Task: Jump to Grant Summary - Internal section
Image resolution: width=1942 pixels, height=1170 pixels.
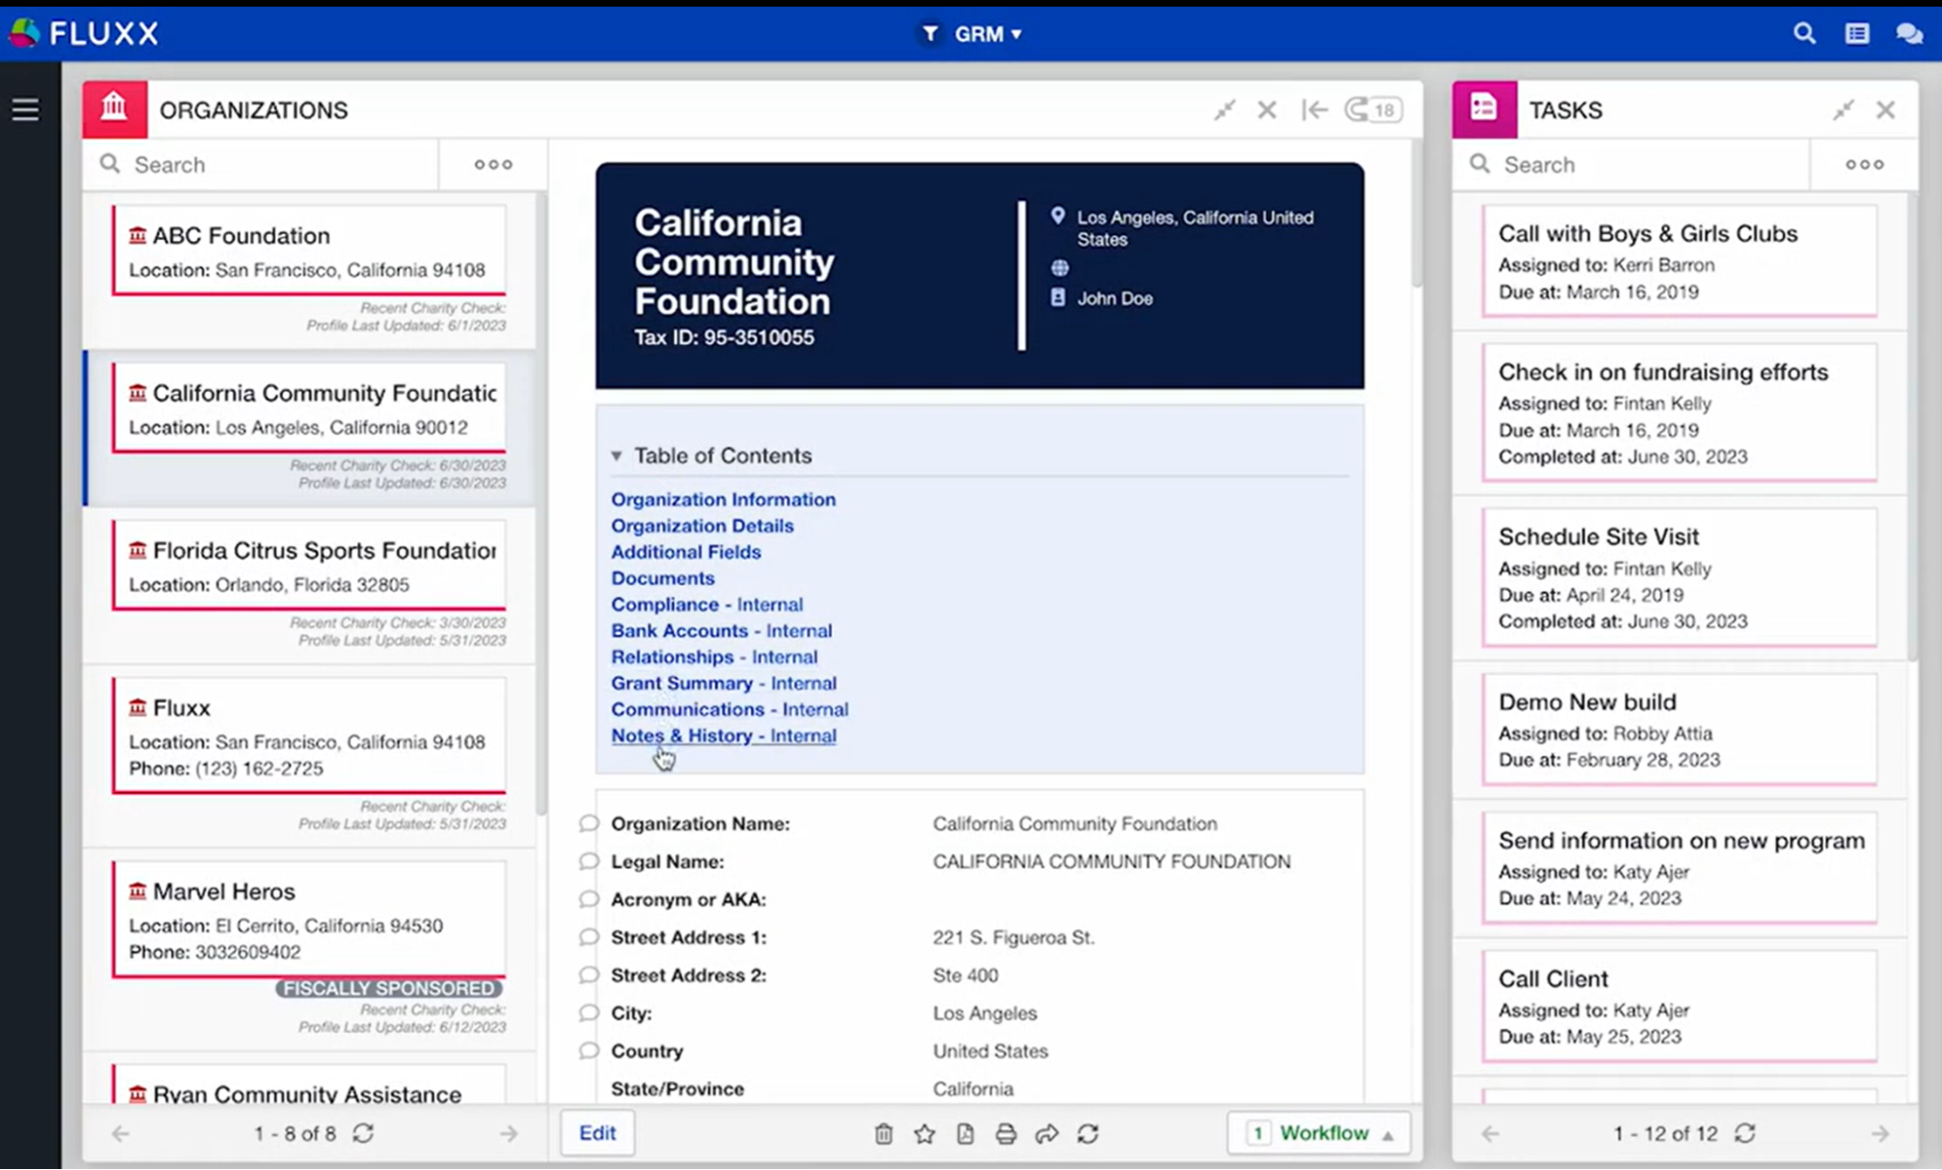Action: click(x=724, y=683)
